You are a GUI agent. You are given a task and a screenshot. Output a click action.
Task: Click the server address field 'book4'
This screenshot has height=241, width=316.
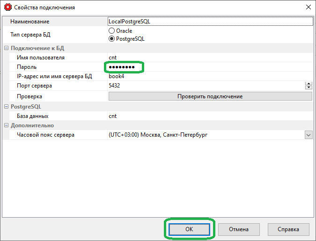point(210,76)
